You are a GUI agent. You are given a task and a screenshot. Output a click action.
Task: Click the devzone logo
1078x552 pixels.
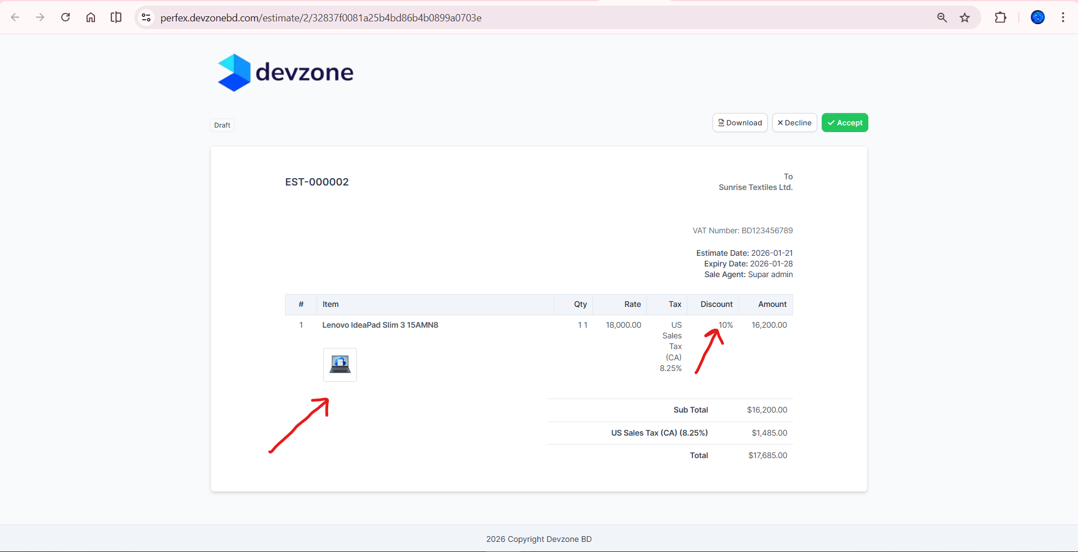(285, 72)
